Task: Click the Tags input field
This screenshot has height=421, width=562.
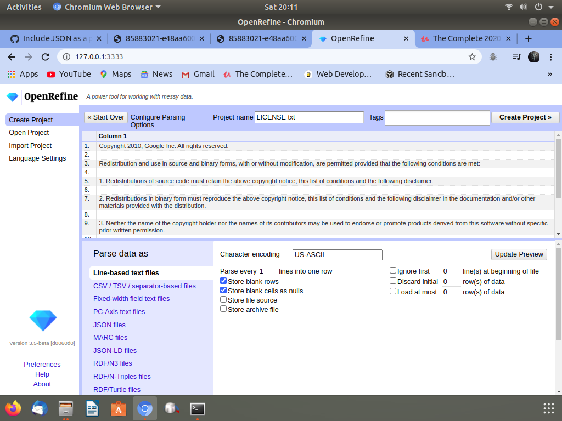Action: click(x=437, y=118)
